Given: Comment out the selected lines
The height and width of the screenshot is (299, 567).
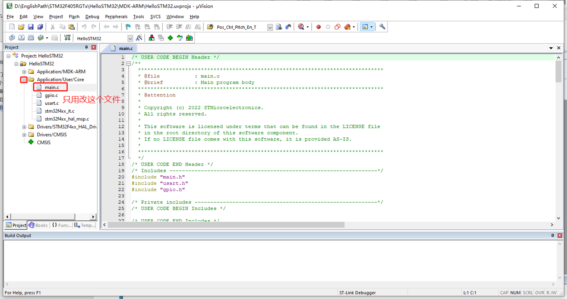Looking at the screenshot, I should (x=188, y=27).
